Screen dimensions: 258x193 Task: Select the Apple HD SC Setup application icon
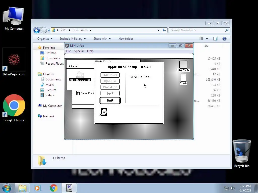point(80,76)
